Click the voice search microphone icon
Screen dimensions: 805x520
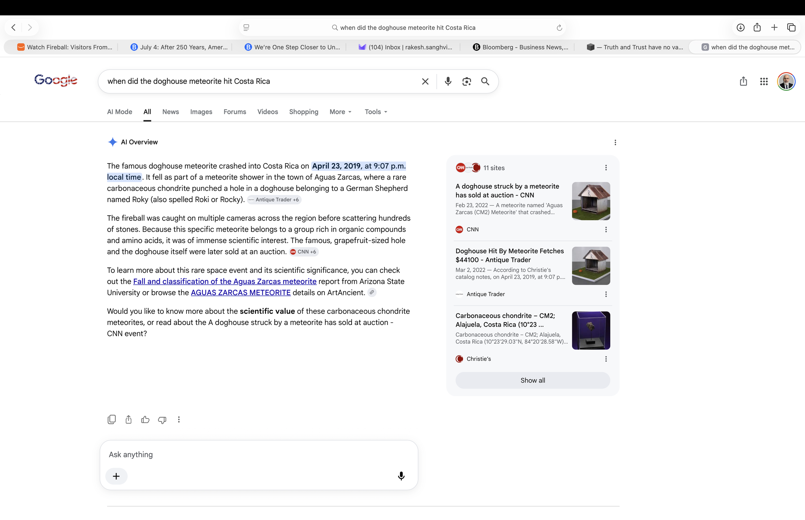[448, 81]
